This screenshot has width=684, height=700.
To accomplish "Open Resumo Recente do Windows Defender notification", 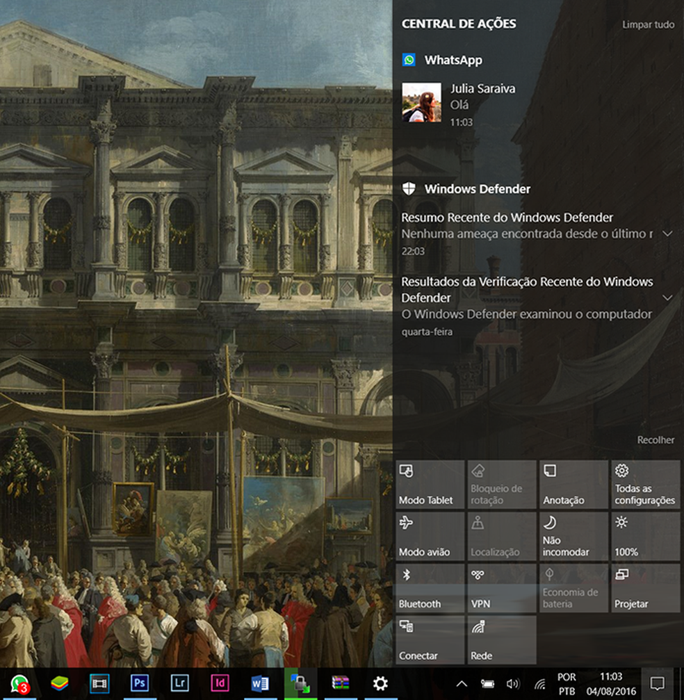I will [527, 234].
